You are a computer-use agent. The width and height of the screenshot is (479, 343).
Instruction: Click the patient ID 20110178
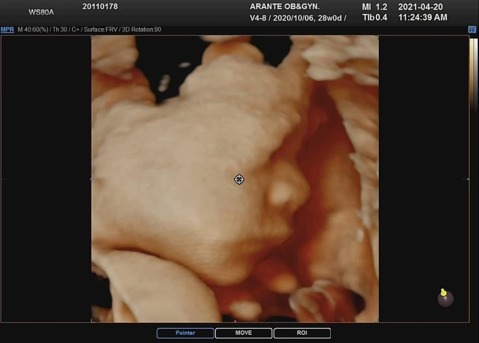(100, 7)
